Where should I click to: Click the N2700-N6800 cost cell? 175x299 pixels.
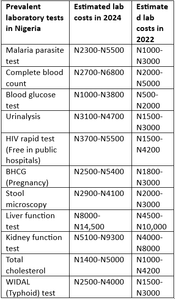point(101,77)
